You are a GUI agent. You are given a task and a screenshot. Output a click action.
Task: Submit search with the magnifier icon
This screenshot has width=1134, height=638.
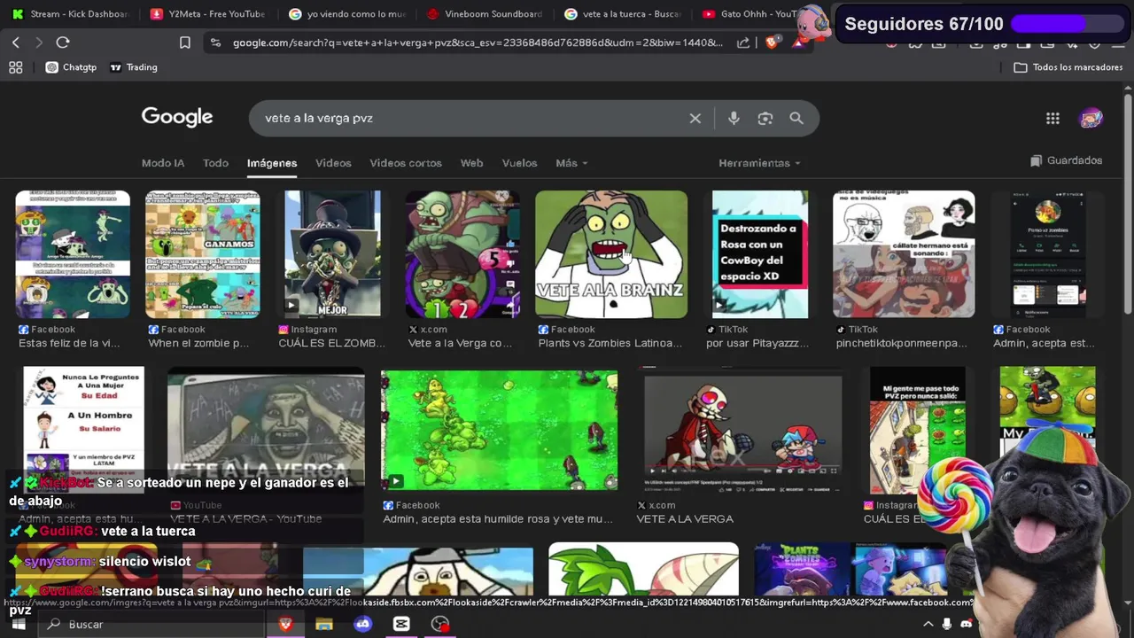[796, 119]
